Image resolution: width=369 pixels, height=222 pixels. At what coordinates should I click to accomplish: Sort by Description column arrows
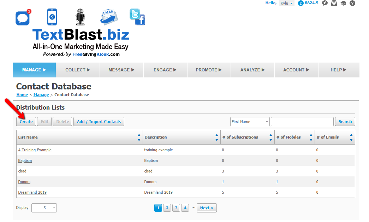coord(216,138)
